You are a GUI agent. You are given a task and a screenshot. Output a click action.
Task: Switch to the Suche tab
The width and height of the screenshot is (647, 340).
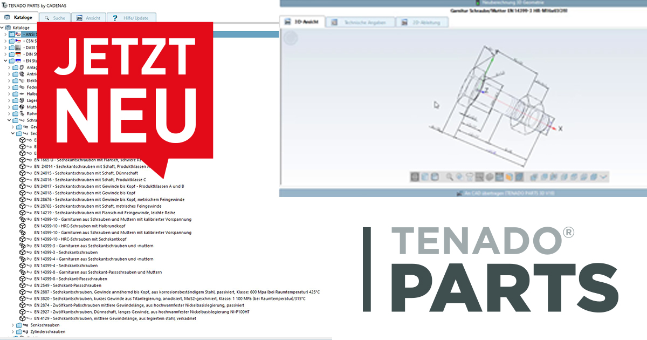[55, 18]
